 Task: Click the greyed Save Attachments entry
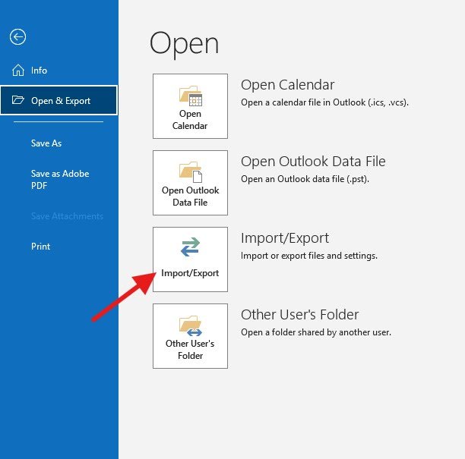pyautogui.click(x=67, y=216)
